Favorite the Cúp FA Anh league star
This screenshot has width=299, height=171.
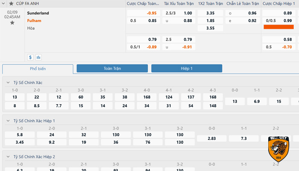[11, 3]
